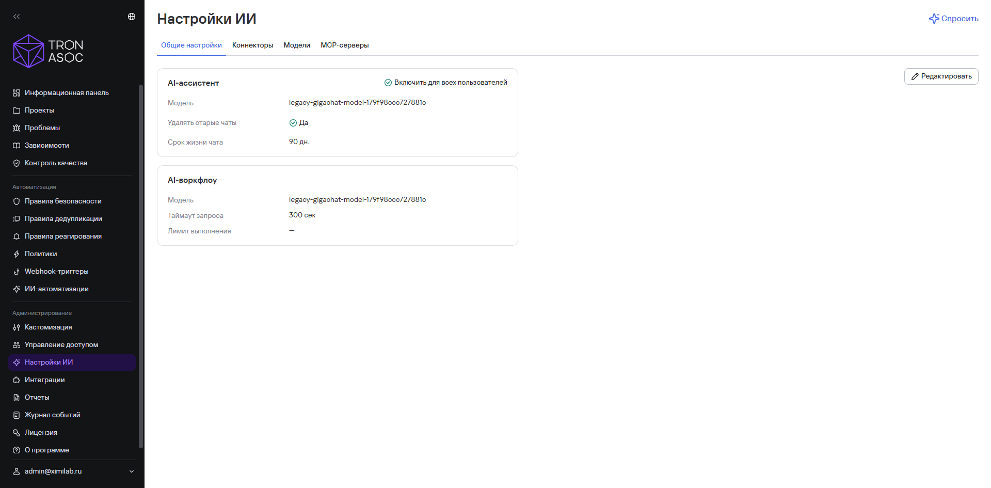
Task: Open Журнал событий log icon
Action: pos(17,415)
